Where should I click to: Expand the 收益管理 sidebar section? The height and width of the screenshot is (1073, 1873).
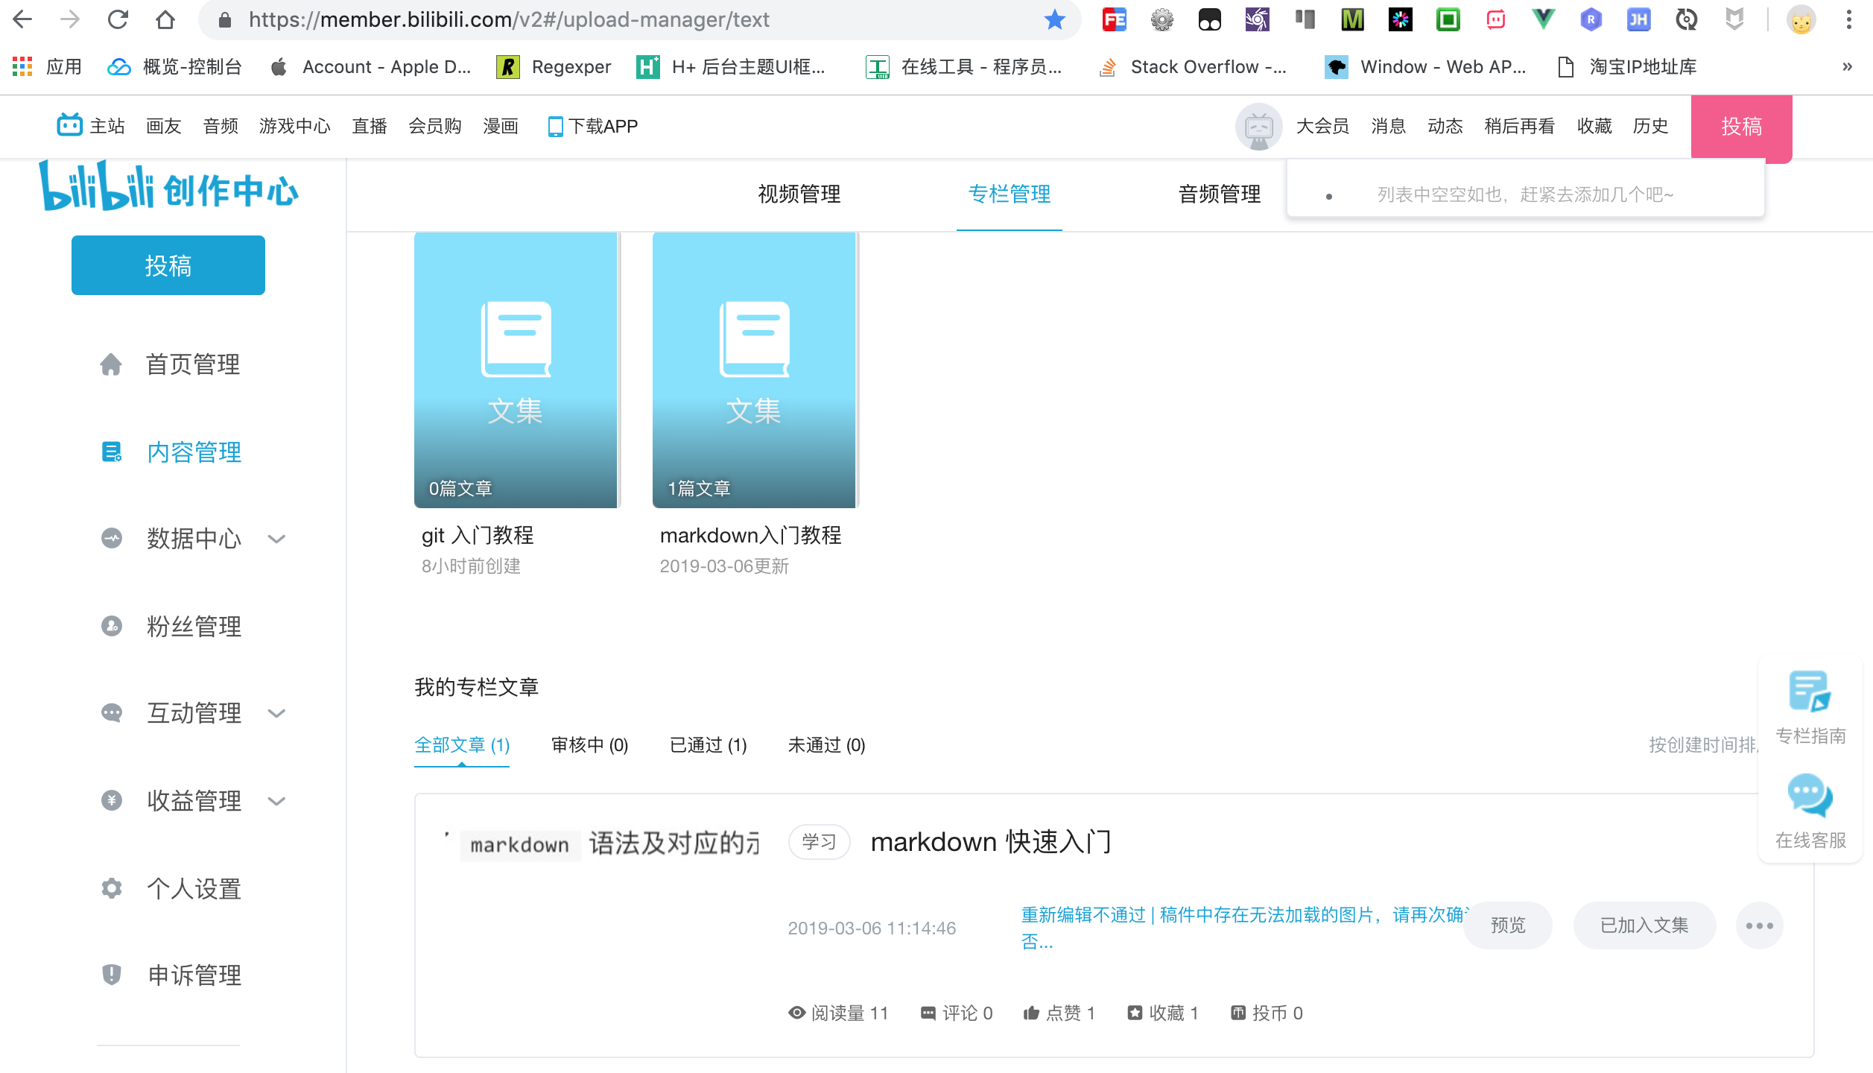194,800
